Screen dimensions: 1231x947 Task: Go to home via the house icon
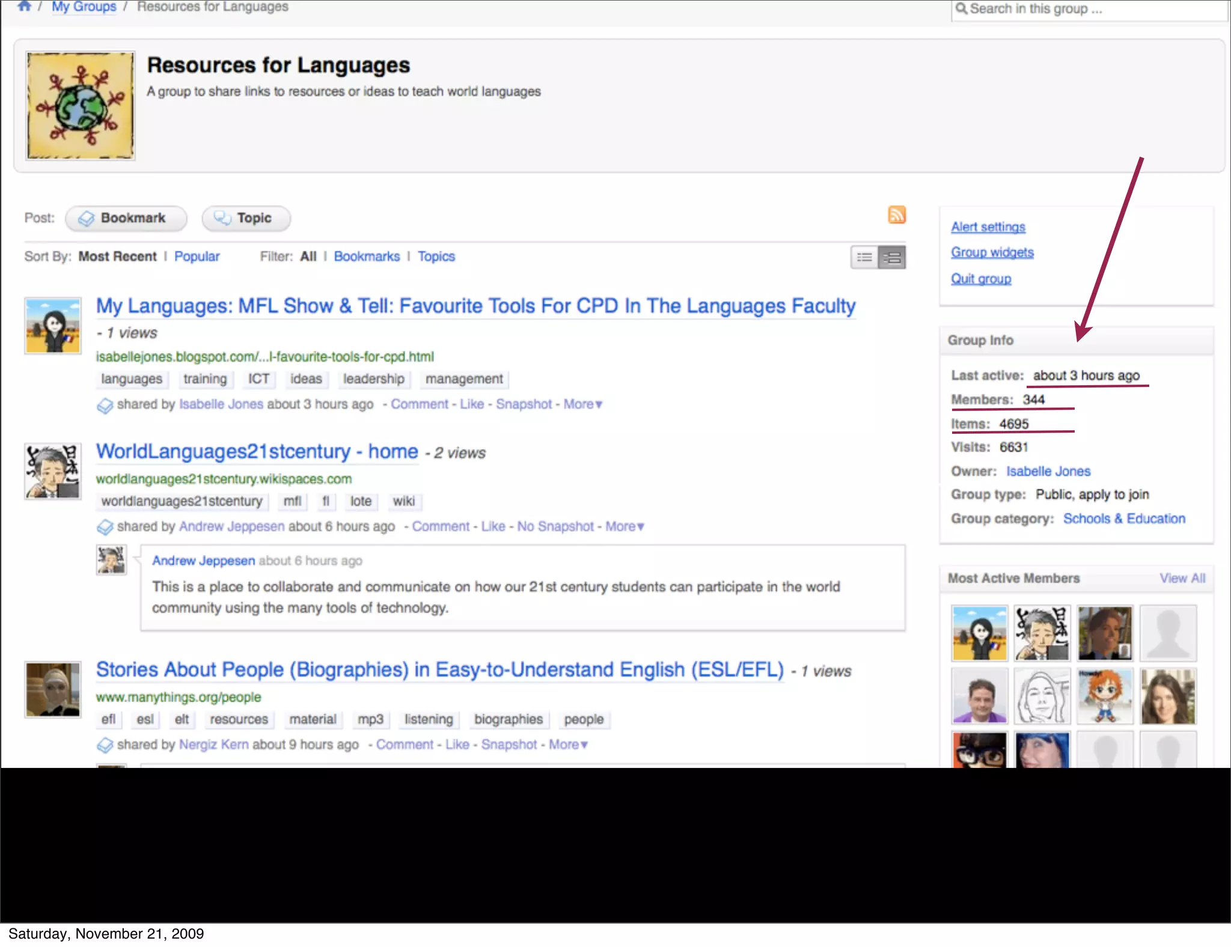click(24, 7)
